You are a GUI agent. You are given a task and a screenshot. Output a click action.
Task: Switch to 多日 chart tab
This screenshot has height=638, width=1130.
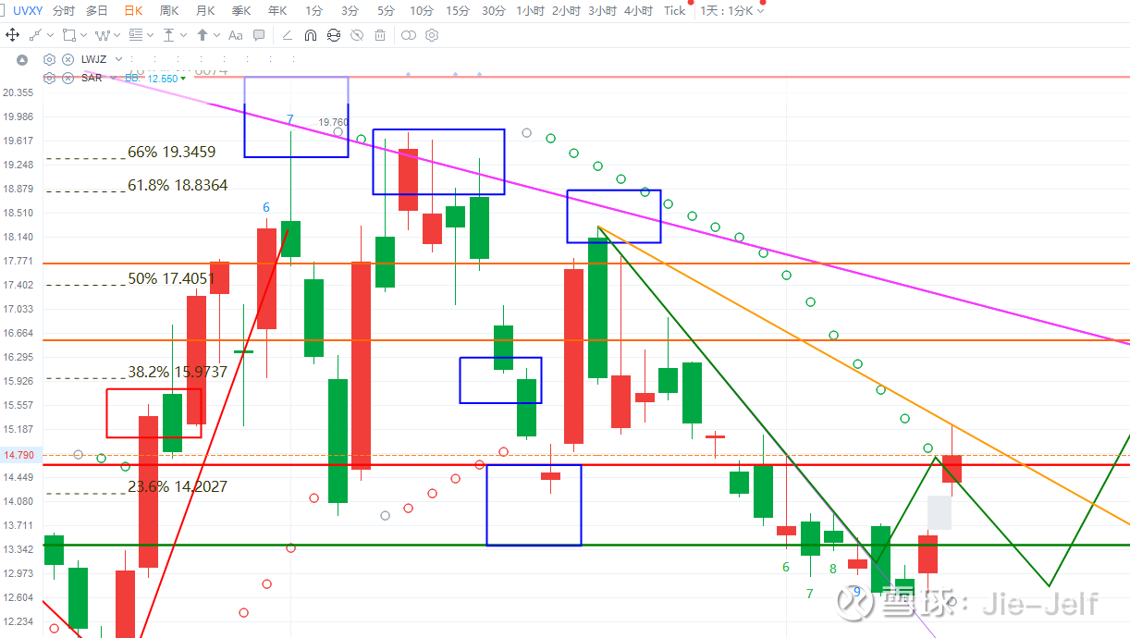(x=97, y=11)
